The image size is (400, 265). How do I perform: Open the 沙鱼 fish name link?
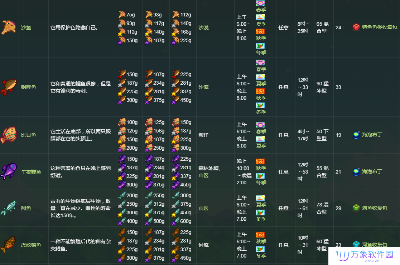coord(26,27)
